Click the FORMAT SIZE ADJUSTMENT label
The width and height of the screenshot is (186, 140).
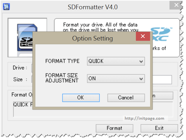click(62, 78)
